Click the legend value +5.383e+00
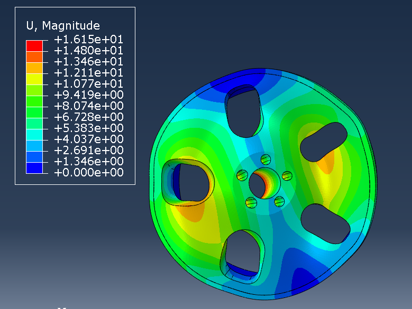 coord(88,128)
